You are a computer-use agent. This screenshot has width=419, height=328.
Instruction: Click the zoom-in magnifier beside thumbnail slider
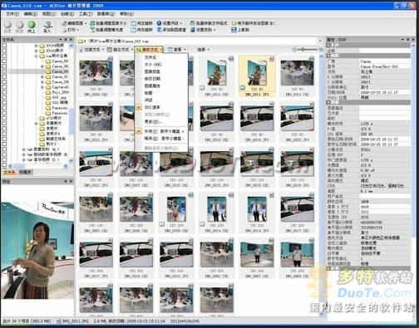tap(321, 50)
